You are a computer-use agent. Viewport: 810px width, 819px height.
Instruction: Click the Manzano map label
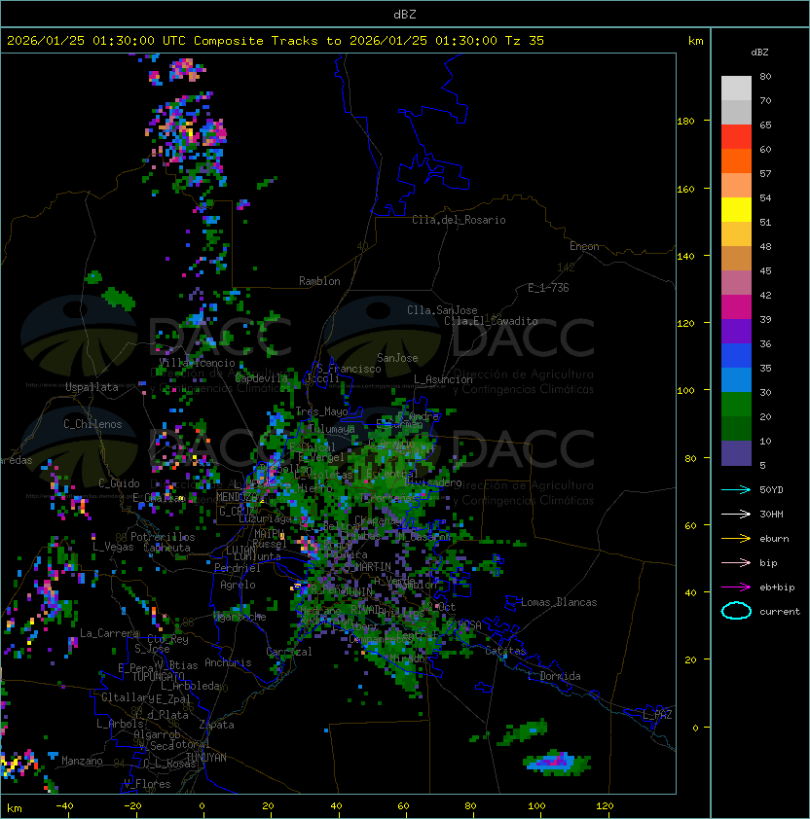(82, 761)
